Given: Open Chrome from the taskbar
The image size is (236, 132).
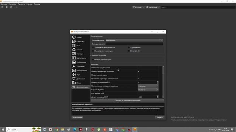Looking at the screenshot, I should click(57, 129).
